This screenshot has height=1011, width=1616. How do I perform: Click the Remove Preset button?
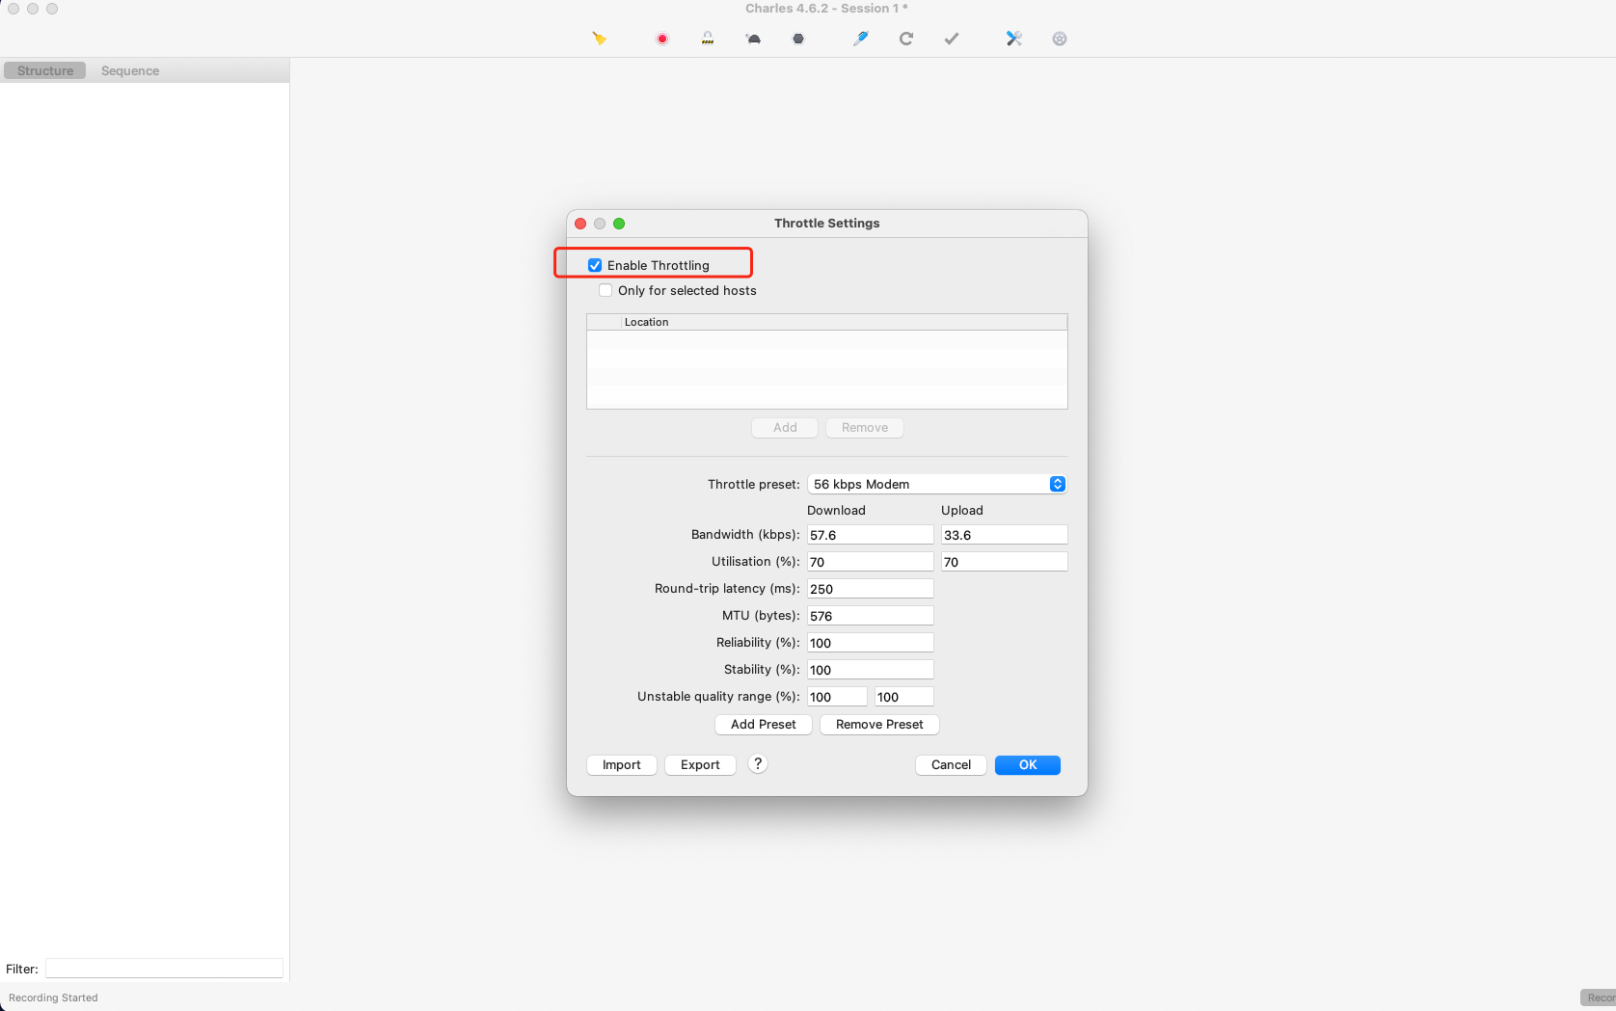click(879, 725)
